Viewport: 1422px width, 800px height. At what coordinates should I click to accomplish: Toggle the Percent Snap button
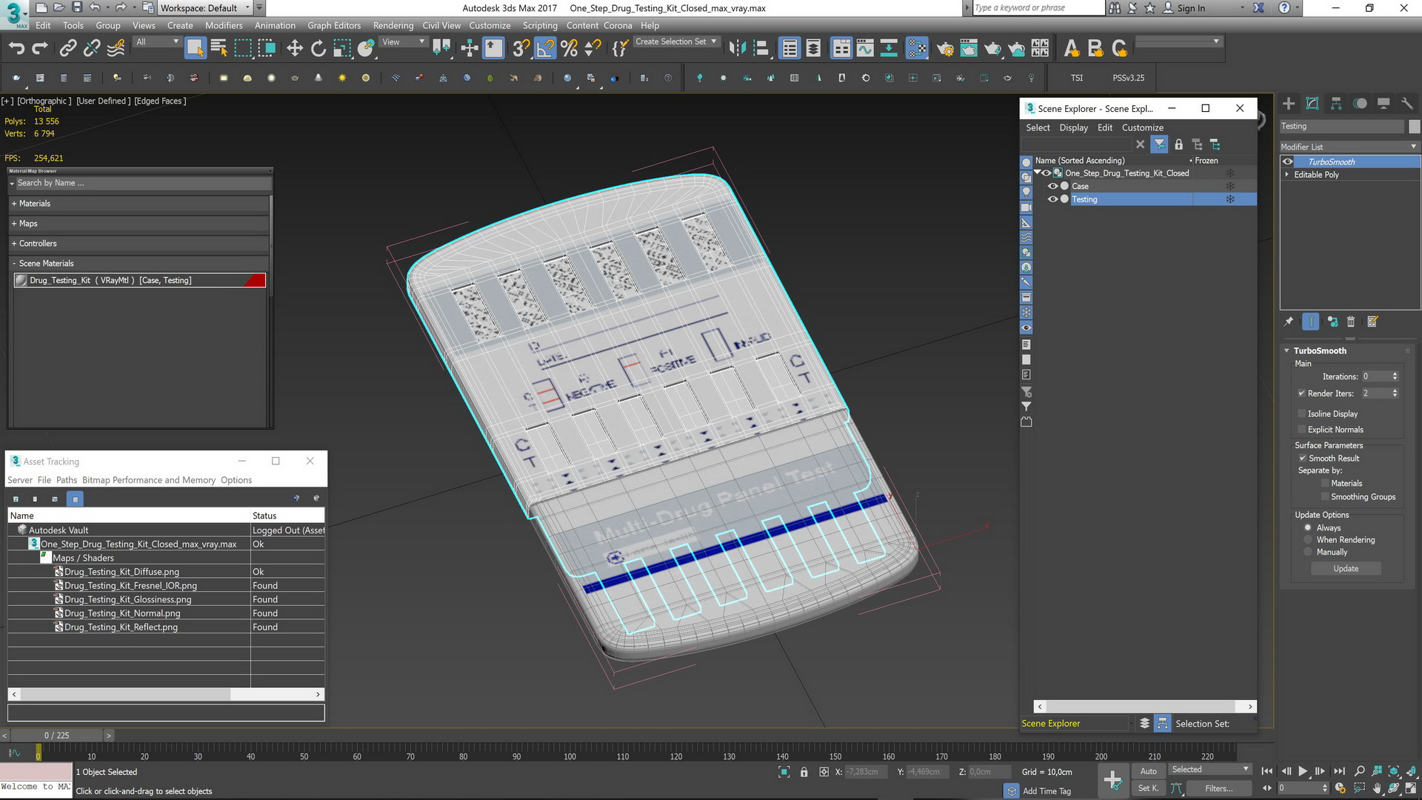coord(569,49)
